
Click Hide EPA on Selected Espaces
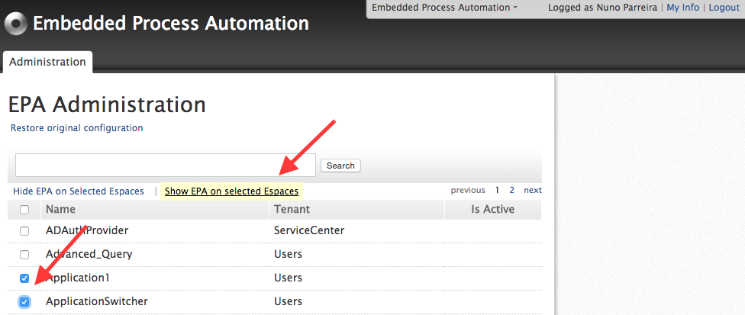pyautogui.click(x=79, y=191)
